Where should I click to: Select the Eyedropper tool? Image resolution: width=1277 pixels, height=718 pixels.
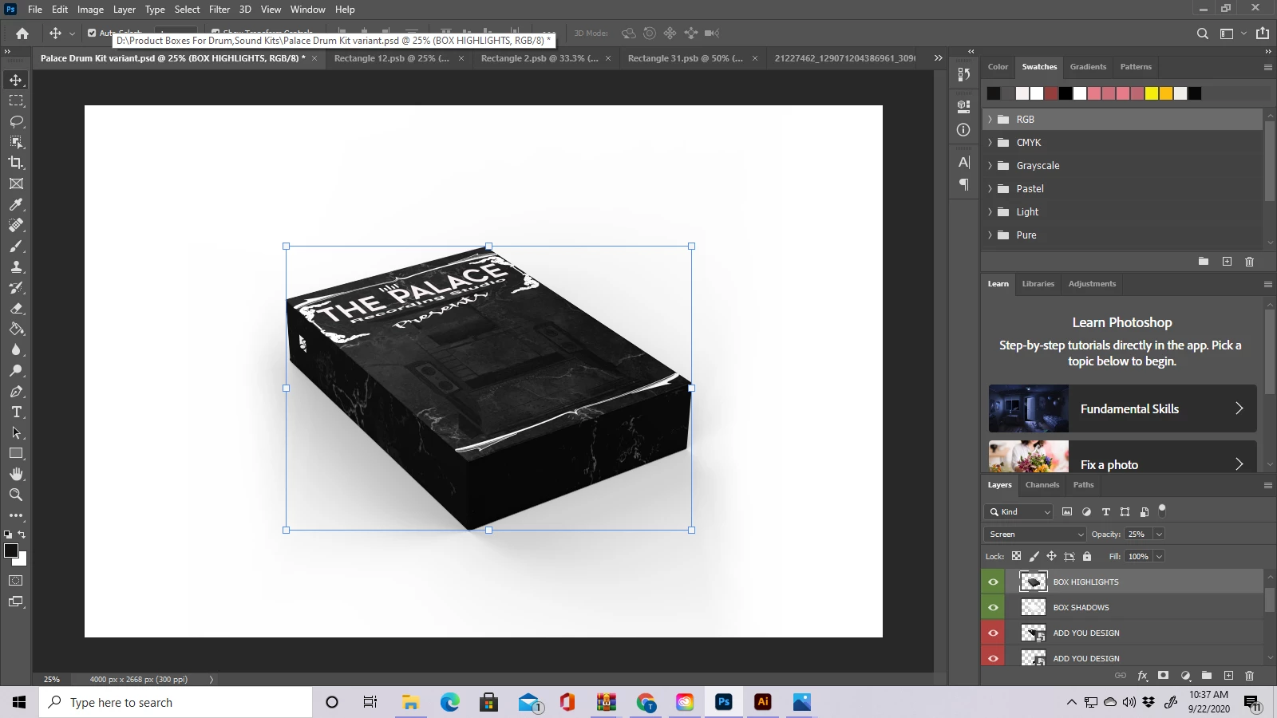tap(16, 204)
